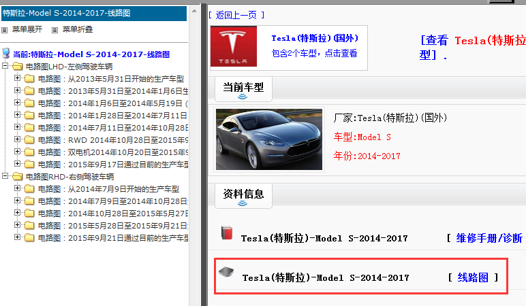The height and width of the screenshot is (306, 526).
Task: Click title bar 特斯拉-Model S-2014-2017-线路图
Action: pyautogui.click(x=94, y=14)
